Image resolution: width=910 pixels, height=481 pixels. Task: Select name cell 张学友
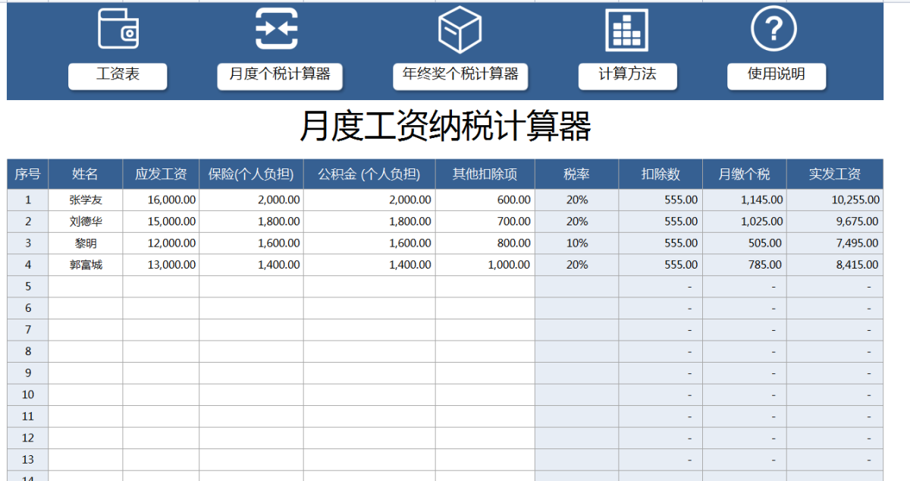pyautogui.click(x=86, y=200)
